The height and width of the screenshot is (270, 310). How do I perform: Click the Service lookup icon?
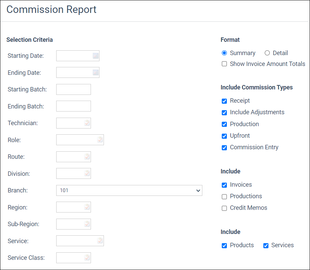(x=100, y=241)
